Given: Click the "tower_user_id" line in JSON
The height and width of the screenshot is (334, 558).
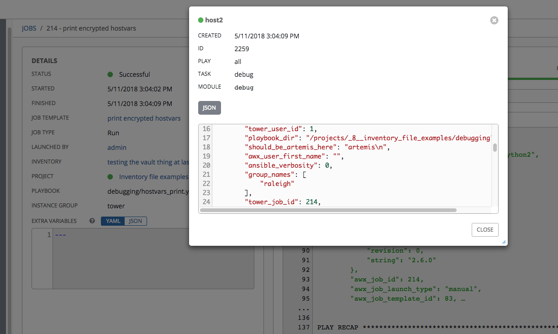Looking at the screenshot, I should tap(281, 129).
